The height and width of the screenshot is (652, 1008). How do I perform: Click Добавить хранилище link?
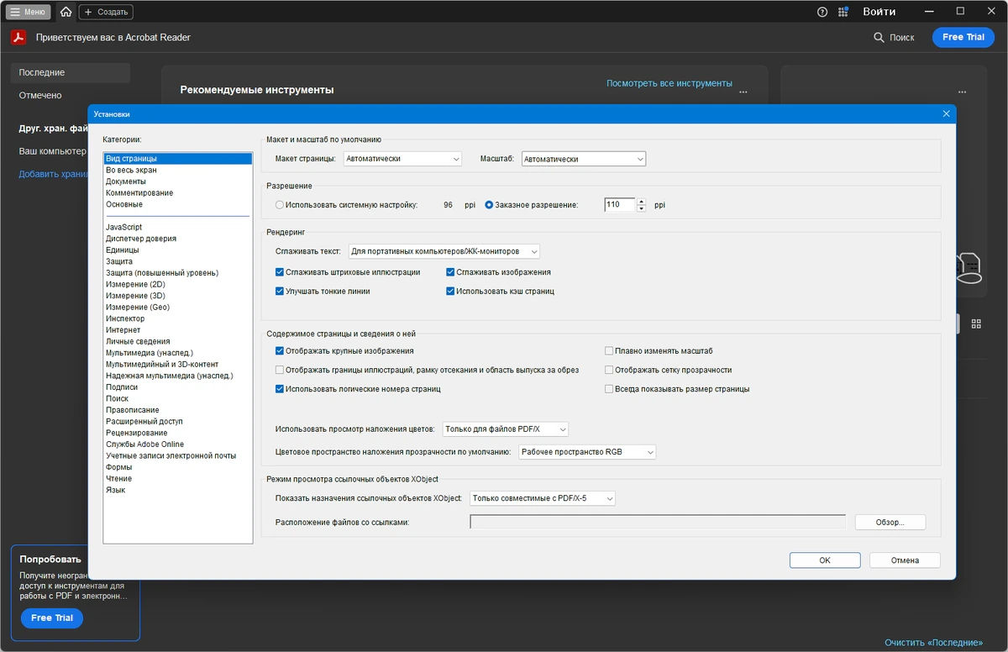click(53, 174)
